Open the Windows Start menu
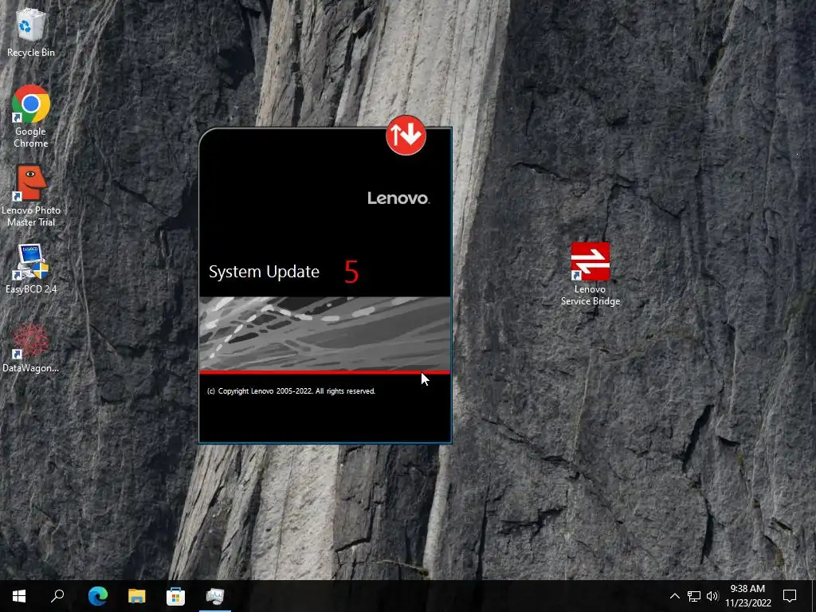Viewport: 816px width, 612px height. [19, 596]
